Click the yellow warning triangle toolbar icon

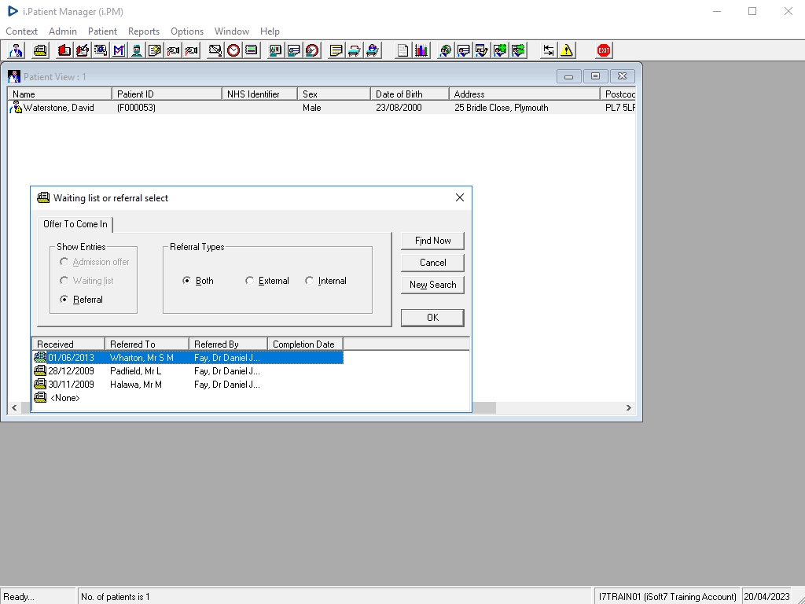tap(567, 50)
